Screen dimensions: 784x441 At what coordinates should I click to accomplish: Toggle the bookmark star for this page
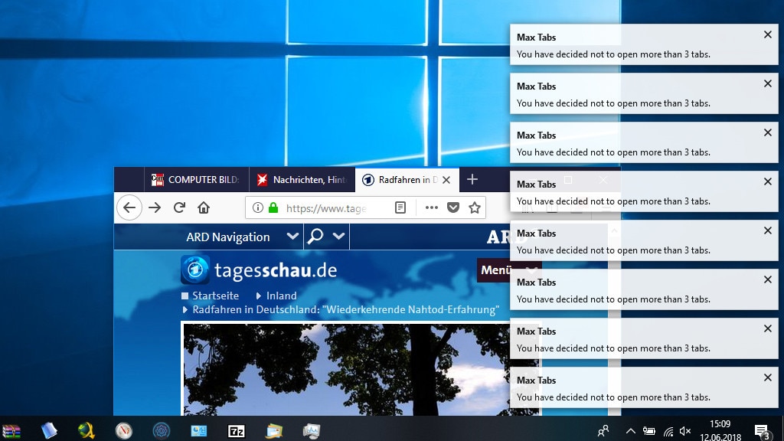click(474, 207)
